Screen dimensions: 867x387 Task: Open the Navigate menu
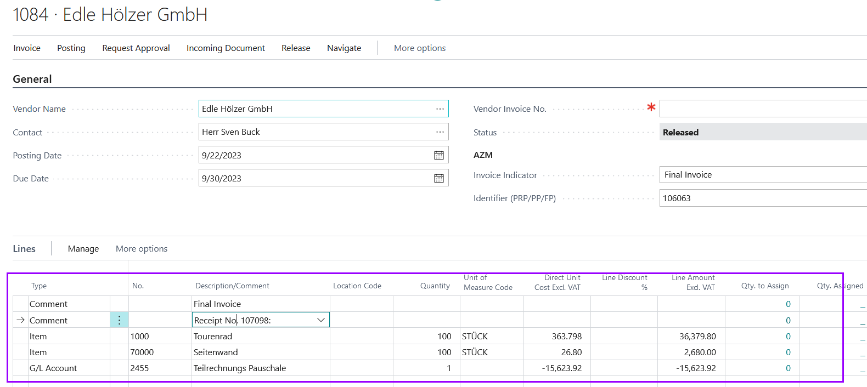tap(344, 48)
